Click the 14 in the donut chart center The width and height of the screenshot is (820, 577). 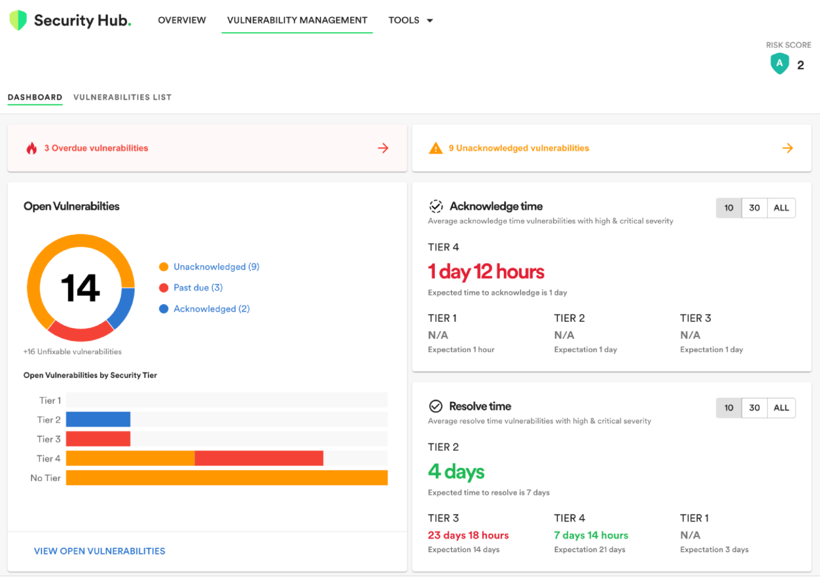click(80, 288)
